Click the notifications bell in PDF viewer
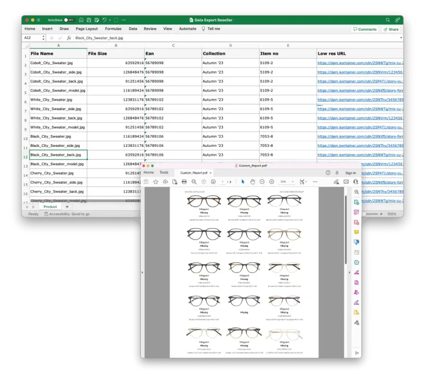This screenshot has width=429, height=383. (337, 173)
